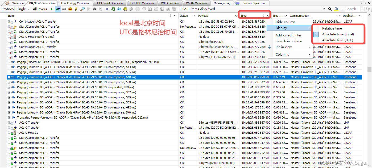
Task: Expand the ACL-U Flow Go row
Action: pyautogui.click(x=9, y=133)
